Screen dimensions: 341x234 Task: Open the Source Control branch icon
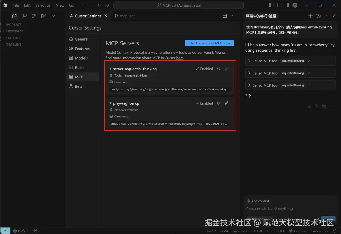click(x=34, y=16)
